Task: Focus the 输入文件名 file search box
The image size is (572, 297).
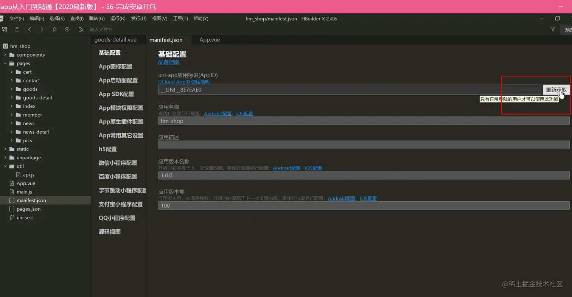Action: (101, 29)
